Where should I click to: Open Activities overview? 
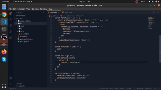5,2
